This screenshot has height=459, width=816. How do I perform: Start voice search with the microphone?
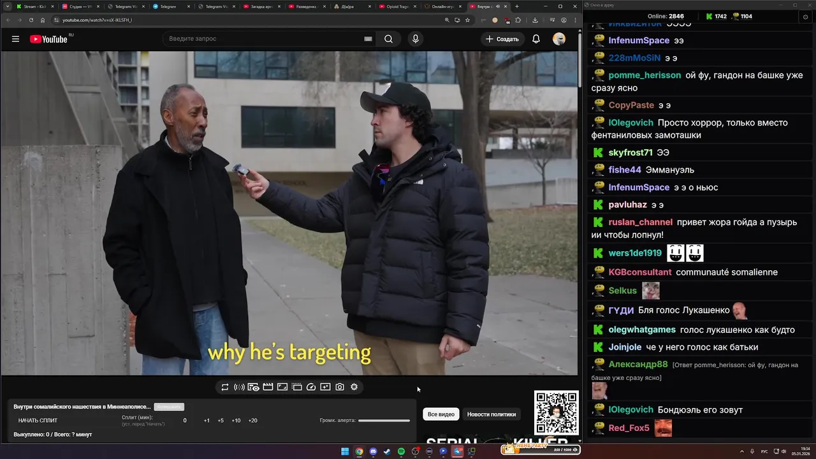416,39
